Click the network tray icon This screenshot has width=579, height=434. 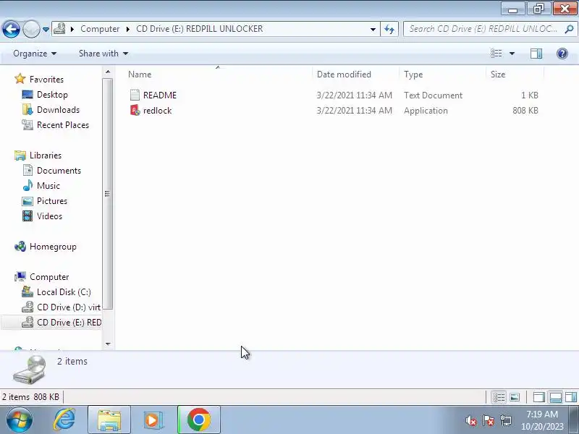[506, 420]
